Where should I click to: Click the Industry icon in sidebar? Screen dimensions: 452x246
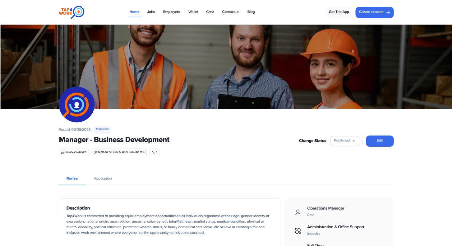click(x=298, y=231)
